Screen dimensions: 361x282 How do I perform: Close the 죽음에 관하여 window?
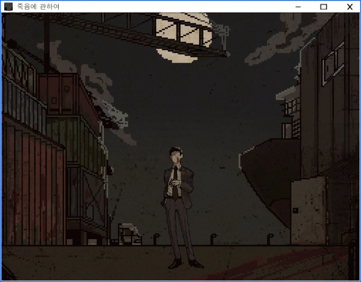point(349,6)
